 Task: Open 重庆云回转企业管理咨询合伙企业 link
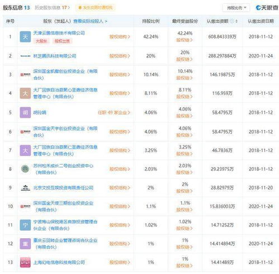pos(65,244)
